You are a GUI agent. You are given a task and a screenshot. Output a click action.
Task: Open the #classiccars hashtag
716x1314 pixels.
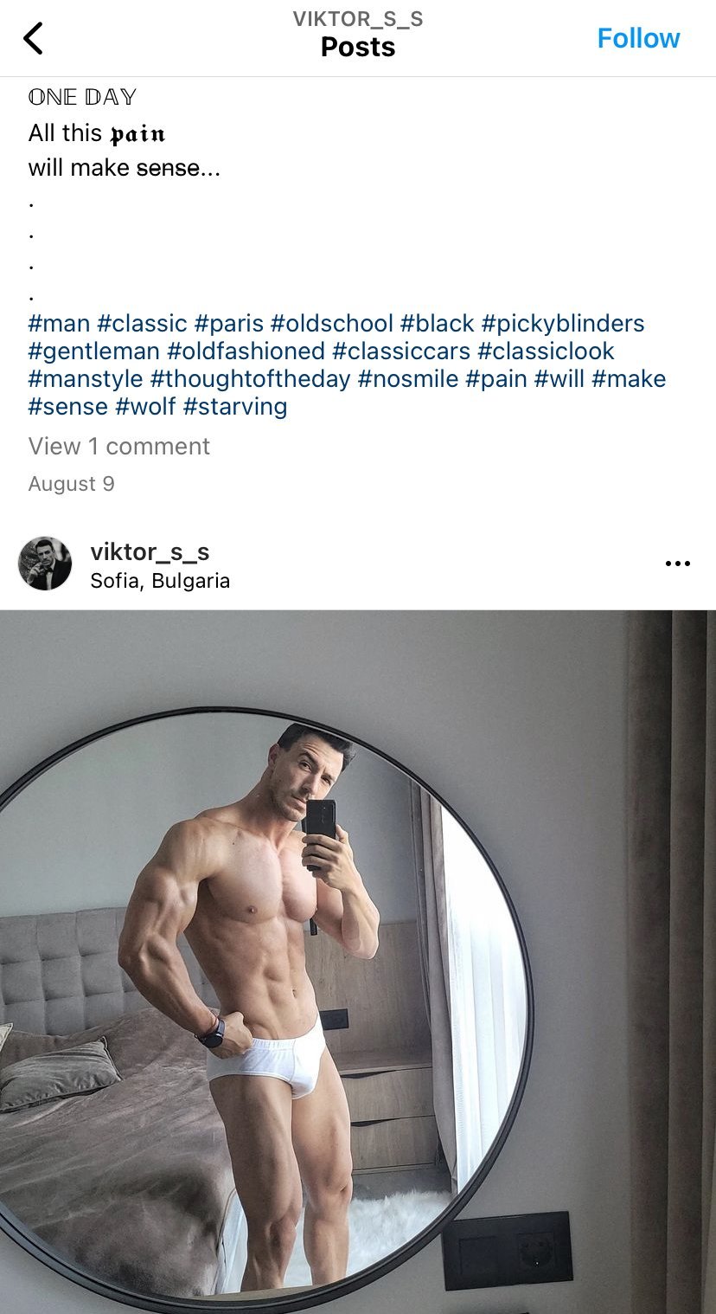point(401,351)
